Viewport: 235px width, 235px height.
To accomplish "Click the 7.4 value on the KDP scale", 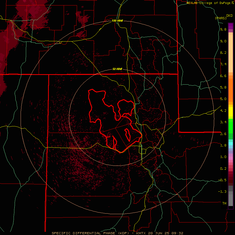I will pos(223,64).
